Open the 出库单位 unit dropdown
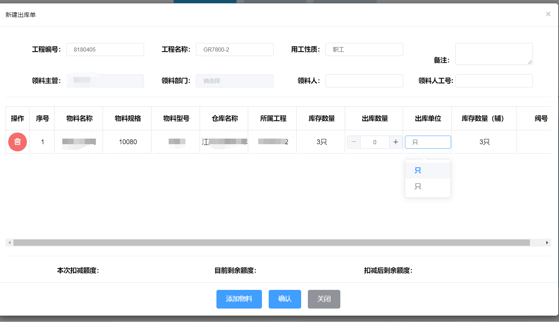559x322 pixels. (428, 142)
